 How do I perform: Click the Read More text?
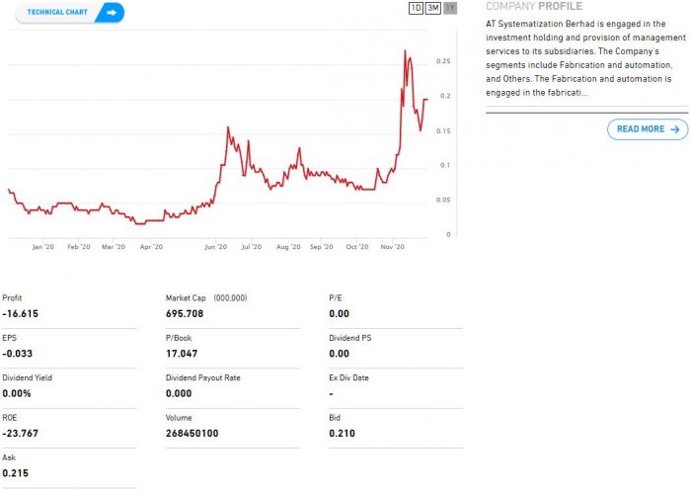click(x=641, y=129)
